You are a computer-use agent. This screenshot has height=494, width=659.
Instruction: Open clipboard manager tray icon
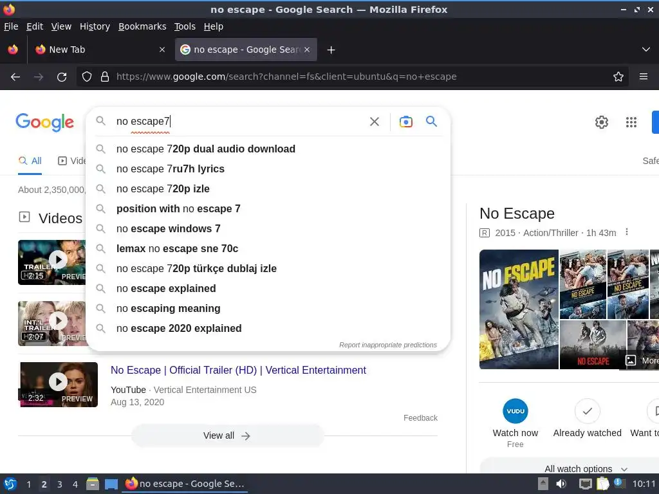click(x=602, y=484)
